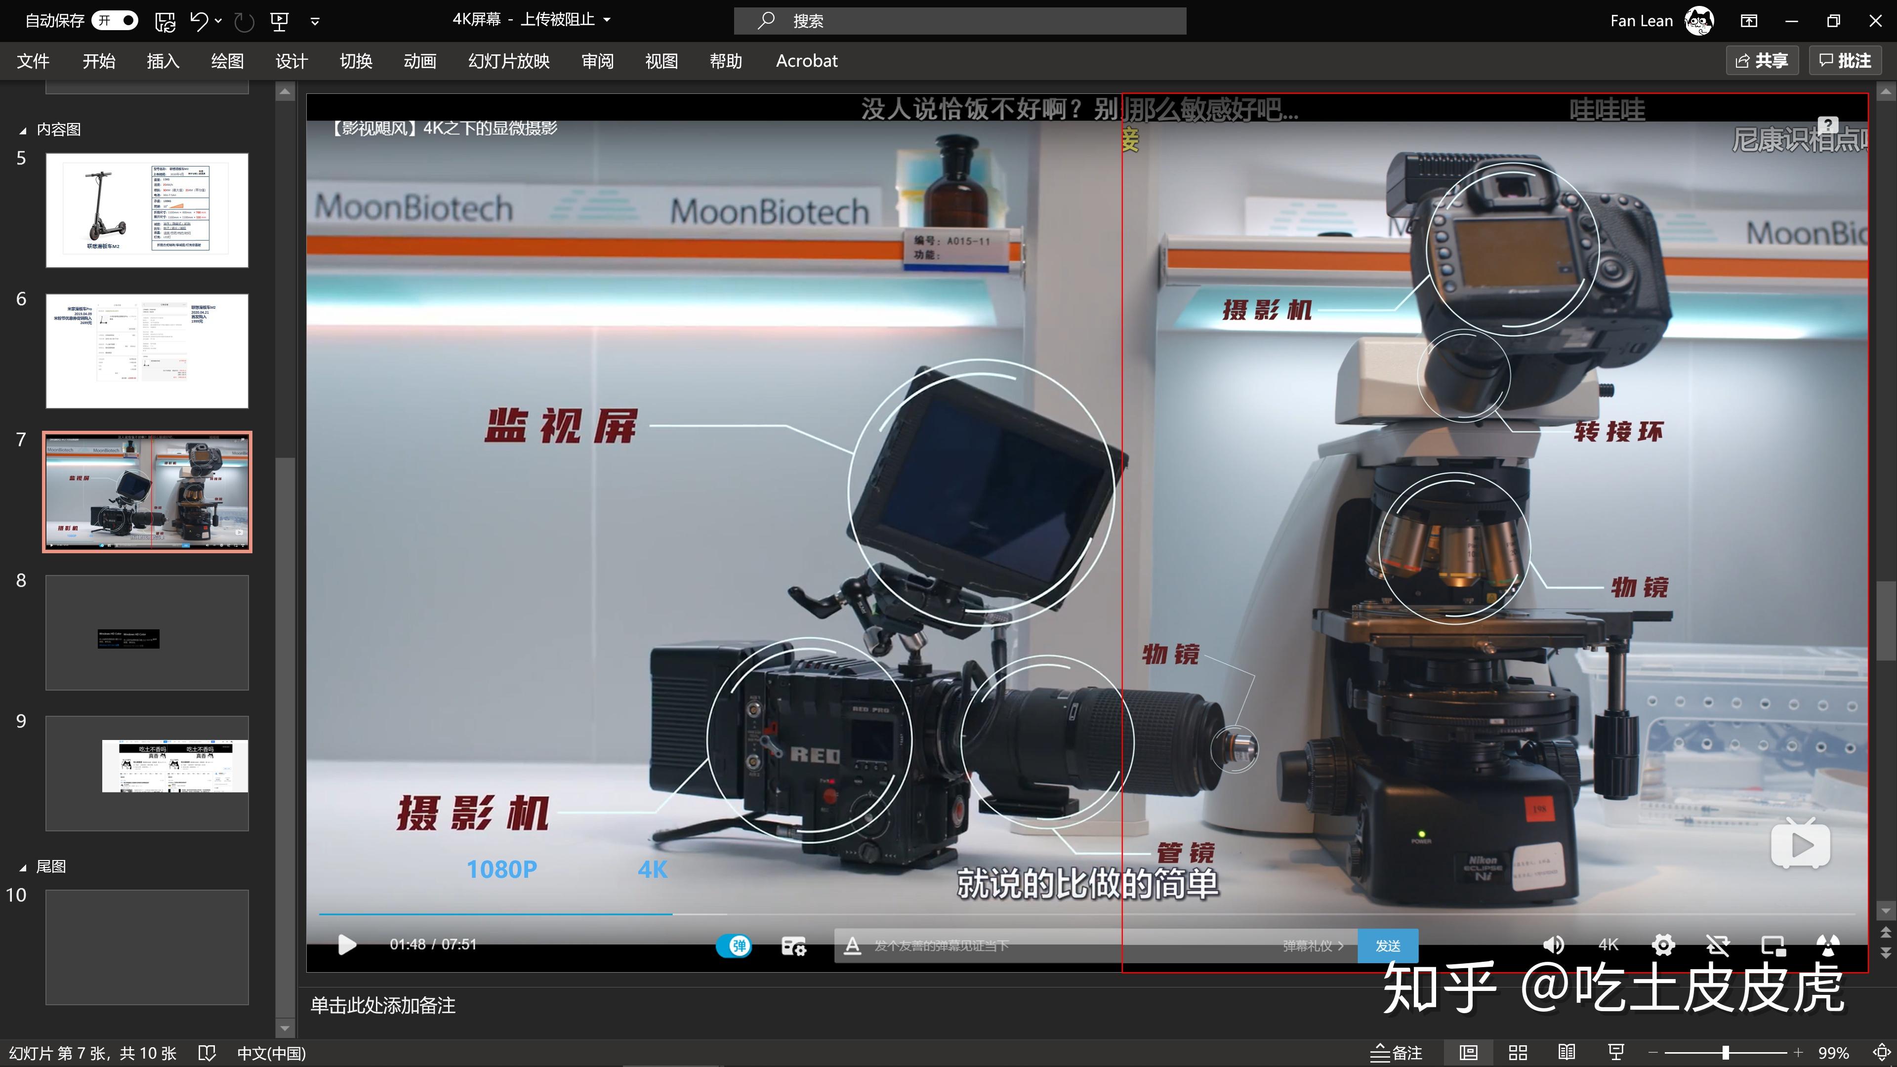Viewport: 1897px width, 1067px height.
Task: Open Customize Quick Access Toolbar dropdown
Action: pyautogui.click(x=315, y=21)
